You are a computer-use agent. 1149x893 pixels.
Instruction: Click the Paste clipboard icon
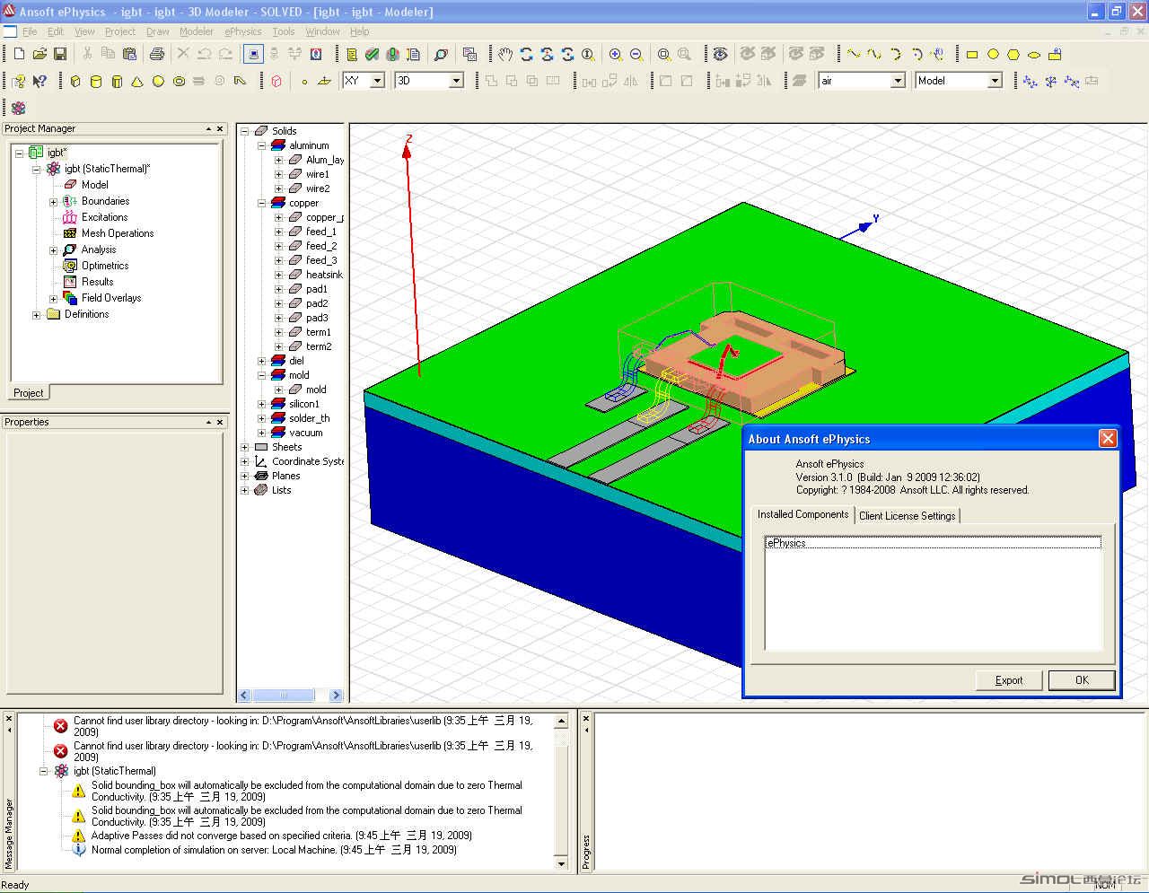tap(128, 55)
